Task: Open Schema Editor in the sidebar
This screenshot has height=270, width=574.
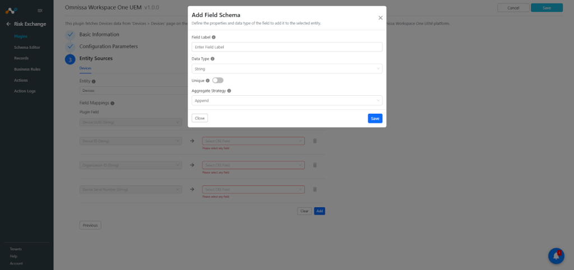Action: coord(27,47)
